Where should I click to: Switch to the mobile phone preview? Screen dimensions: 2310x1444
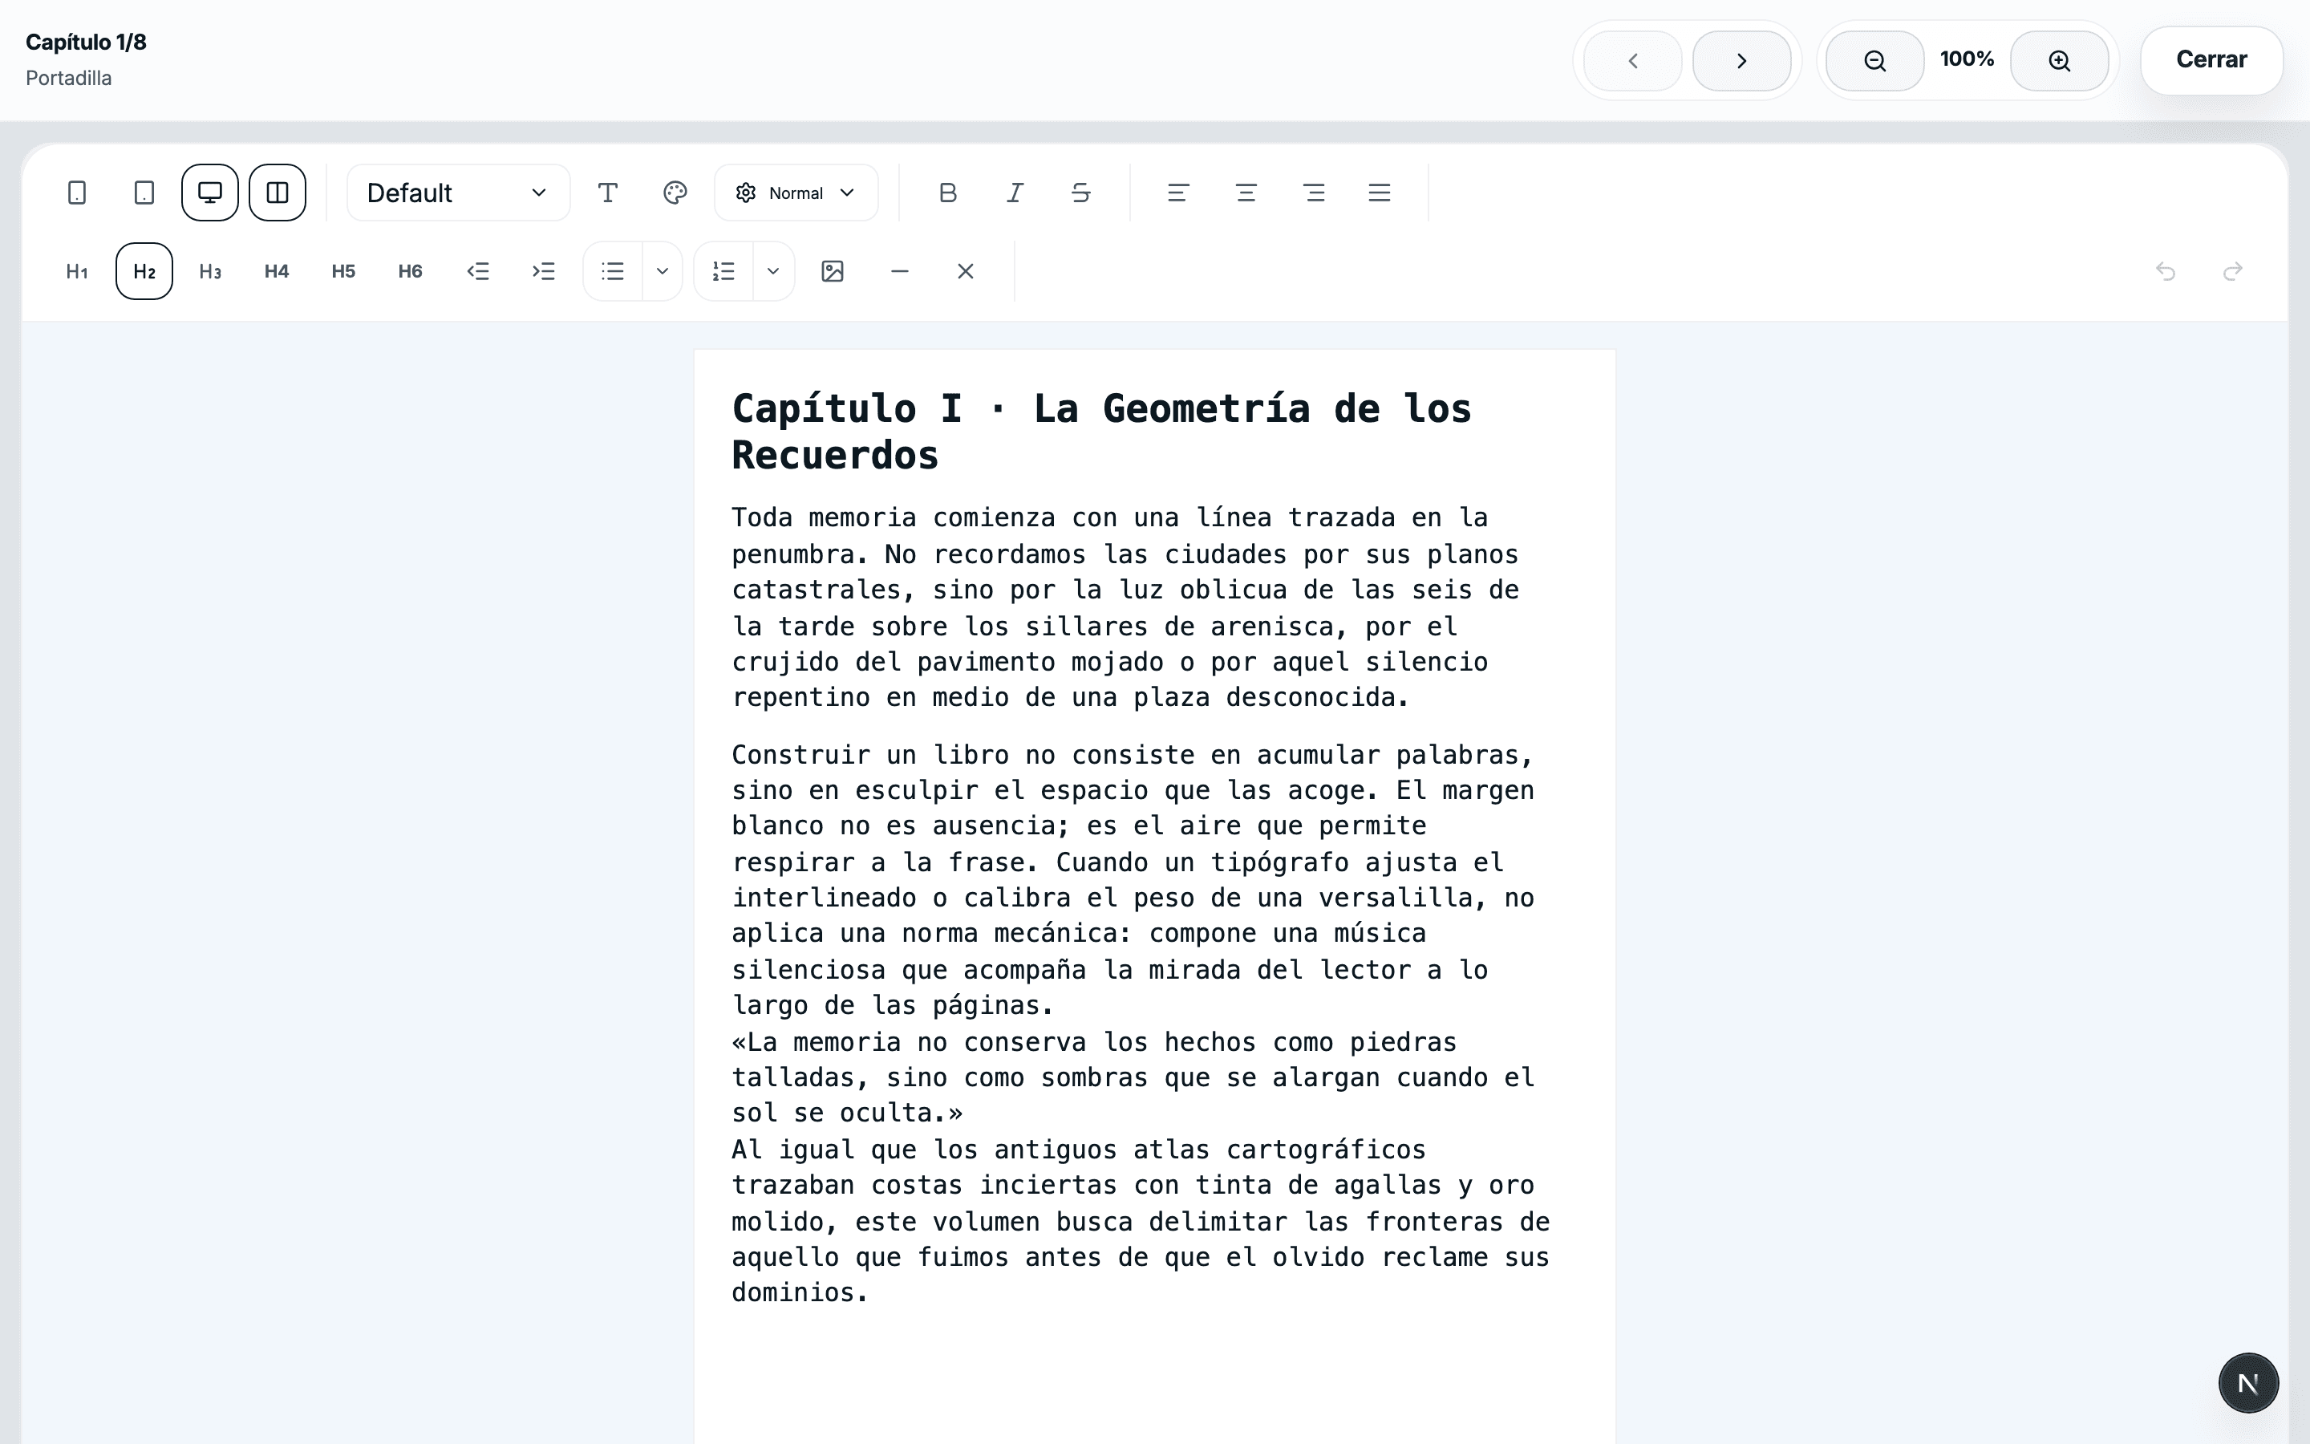(77, 193)
